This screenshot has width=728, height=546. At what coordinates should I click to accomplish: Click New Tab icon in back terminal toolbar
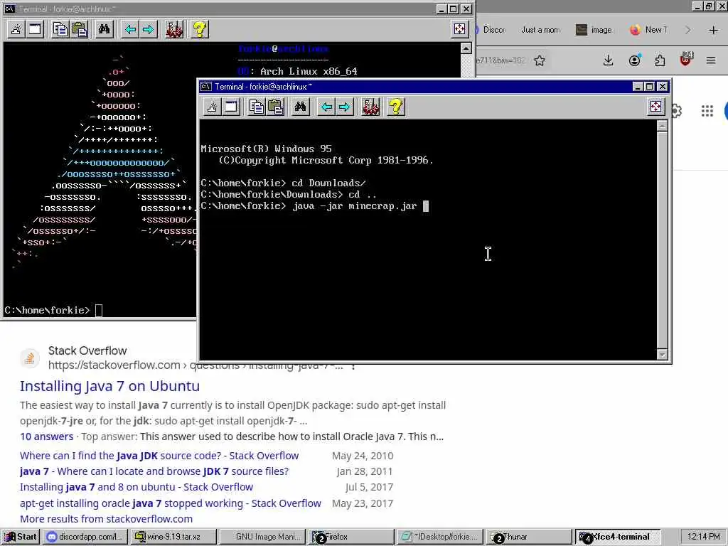(x=16, y=30)
